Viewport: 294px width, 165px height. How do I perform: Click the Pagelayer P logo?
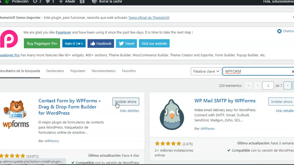pyautogui.click(x=9, y=38)
